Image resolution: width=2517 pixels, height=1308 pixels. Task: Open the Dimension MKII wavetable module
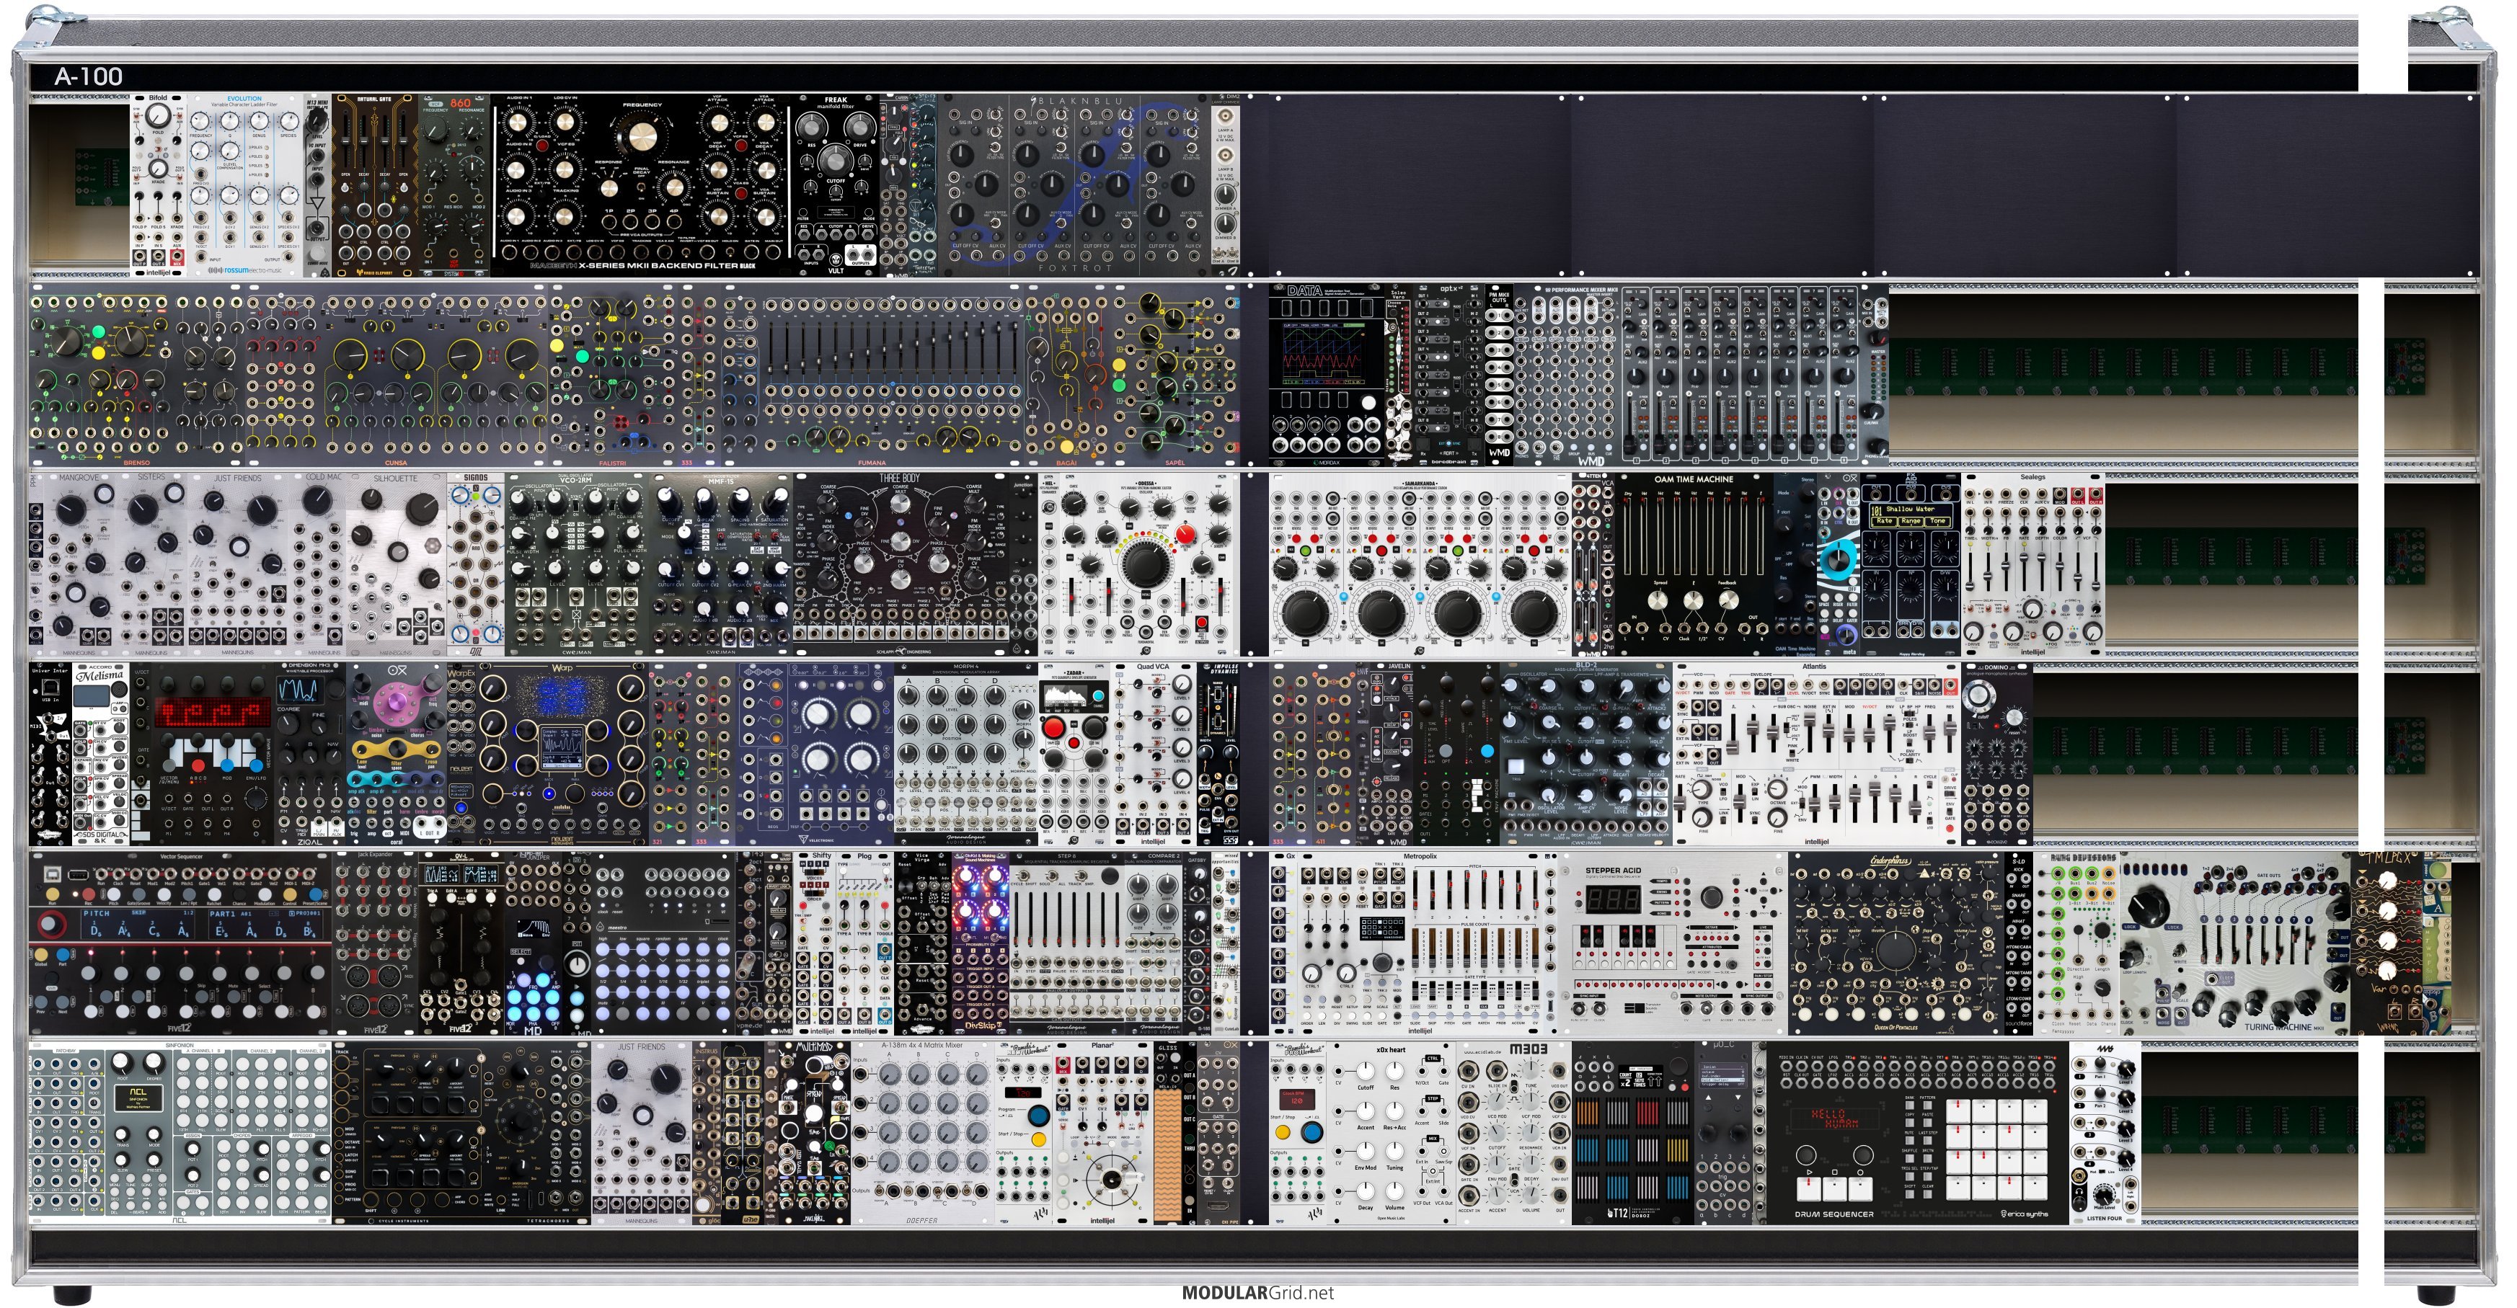pos(310,754)
